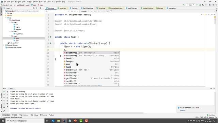Select hunt() from completion popup
Image resolution: width=218 pixels, height=123 pixels.
(x=92, y=58)
